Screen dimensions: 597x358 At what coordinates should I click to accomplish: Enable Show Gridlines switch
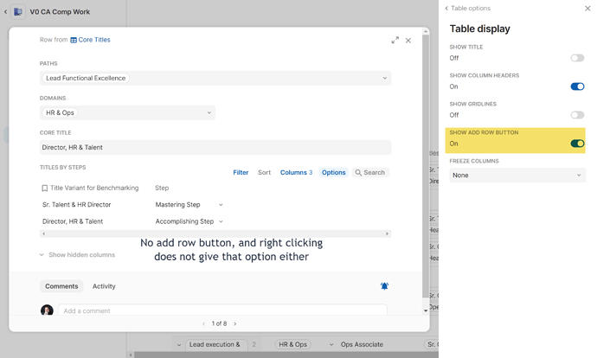coord(577,115)
